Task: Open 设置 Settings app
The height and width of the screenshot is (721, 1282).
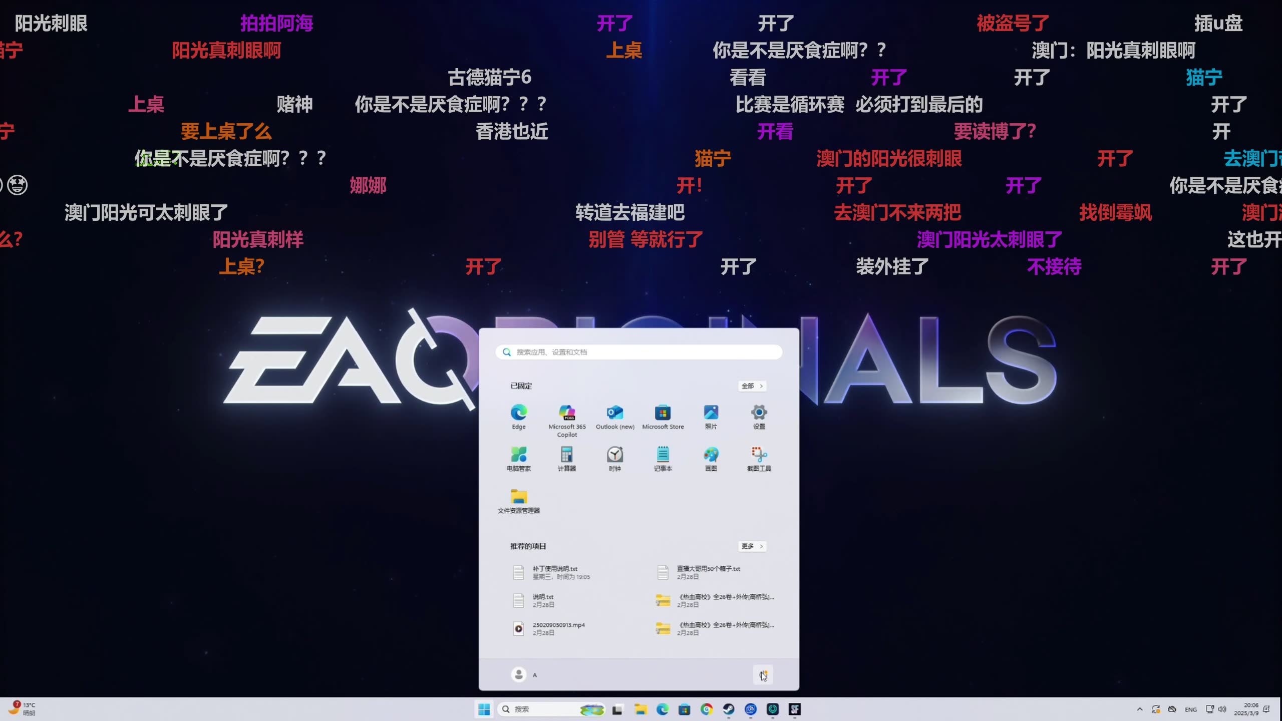Action: pyautogui.click(x=759, y=416)
